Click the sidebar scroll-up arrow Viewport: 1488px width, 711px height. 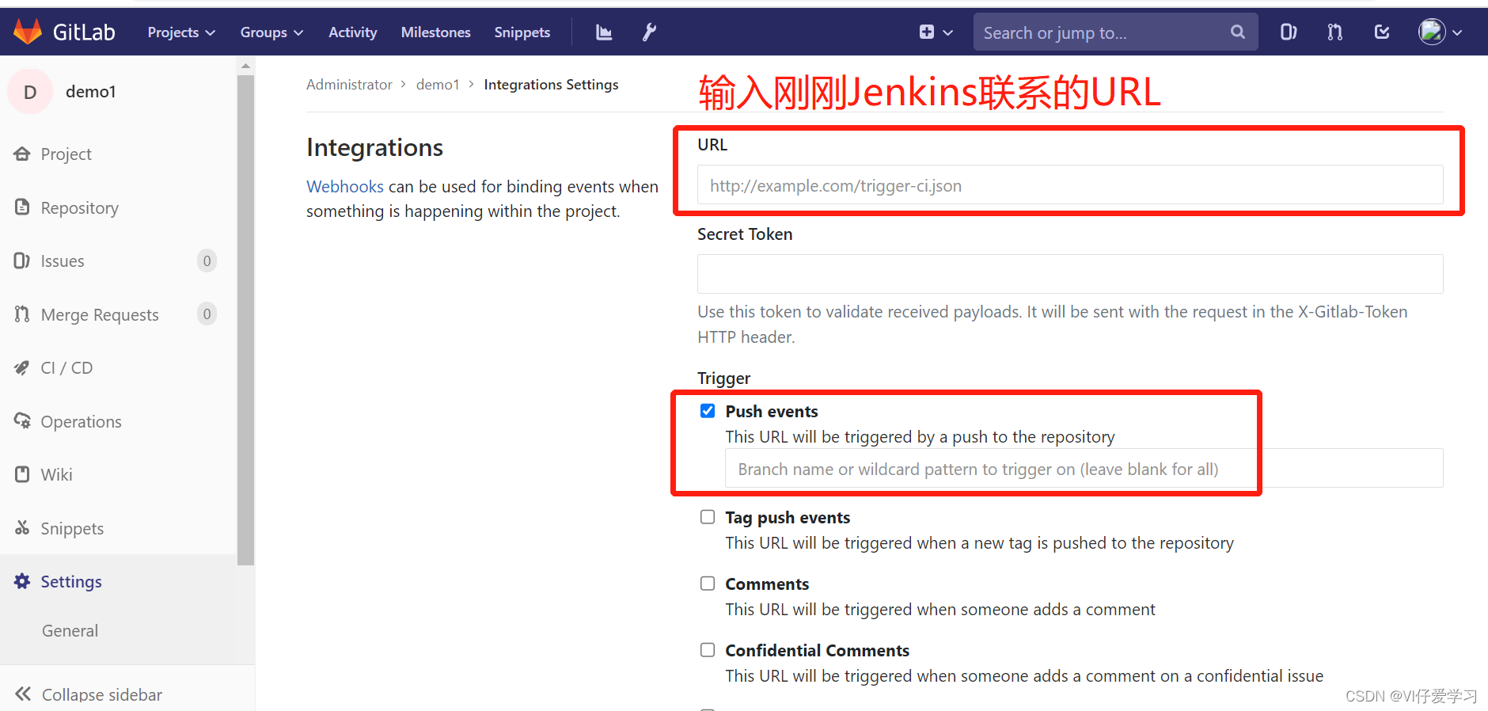click(246, 66)
